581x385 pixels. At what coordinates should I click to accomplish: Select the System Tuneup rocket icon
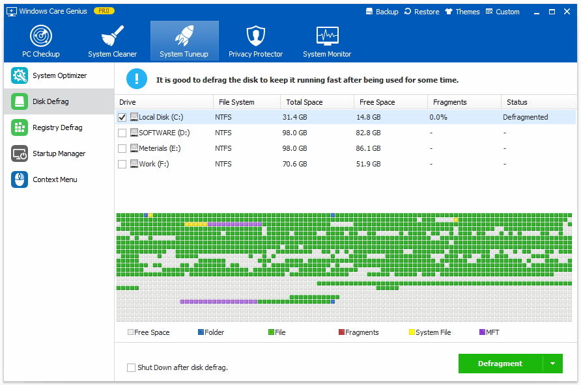(184, 36)
